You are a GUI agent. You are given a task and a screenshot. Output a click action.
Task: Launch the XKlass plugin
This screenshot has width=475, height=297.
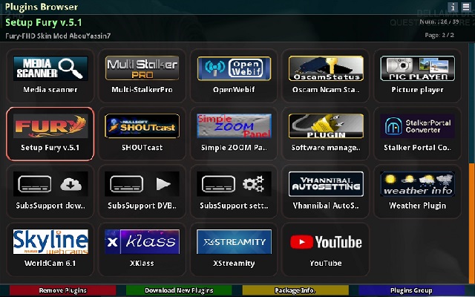click(142, 249)
